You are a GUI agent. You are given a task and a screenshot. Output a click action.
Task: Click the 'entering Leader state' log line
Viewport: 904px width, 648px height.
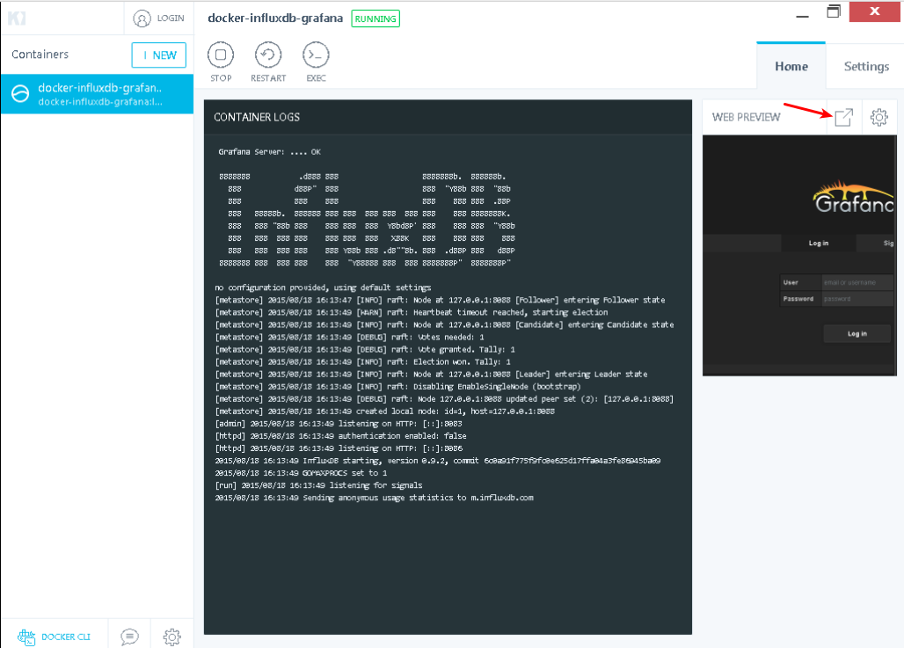coord(431,375)
